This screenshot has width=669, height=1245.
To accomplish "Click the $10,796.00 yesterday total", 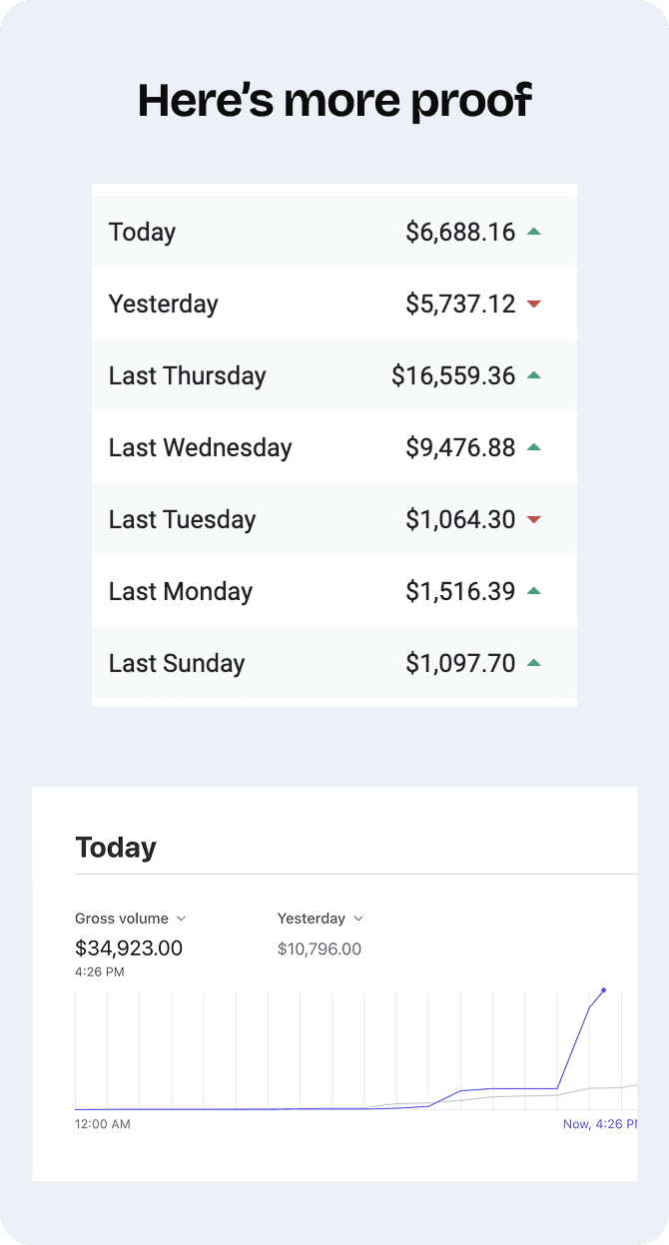I will 320,949.
